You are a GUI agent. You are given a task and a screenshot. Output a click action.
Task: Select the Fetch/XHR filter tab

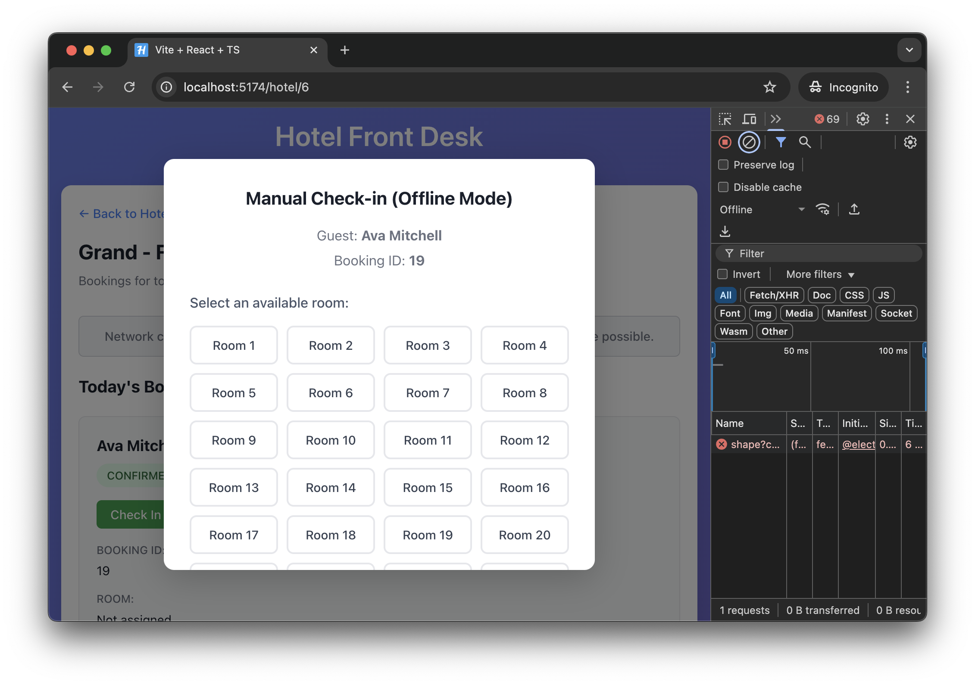pyautogui.click(x=774, y=295)
